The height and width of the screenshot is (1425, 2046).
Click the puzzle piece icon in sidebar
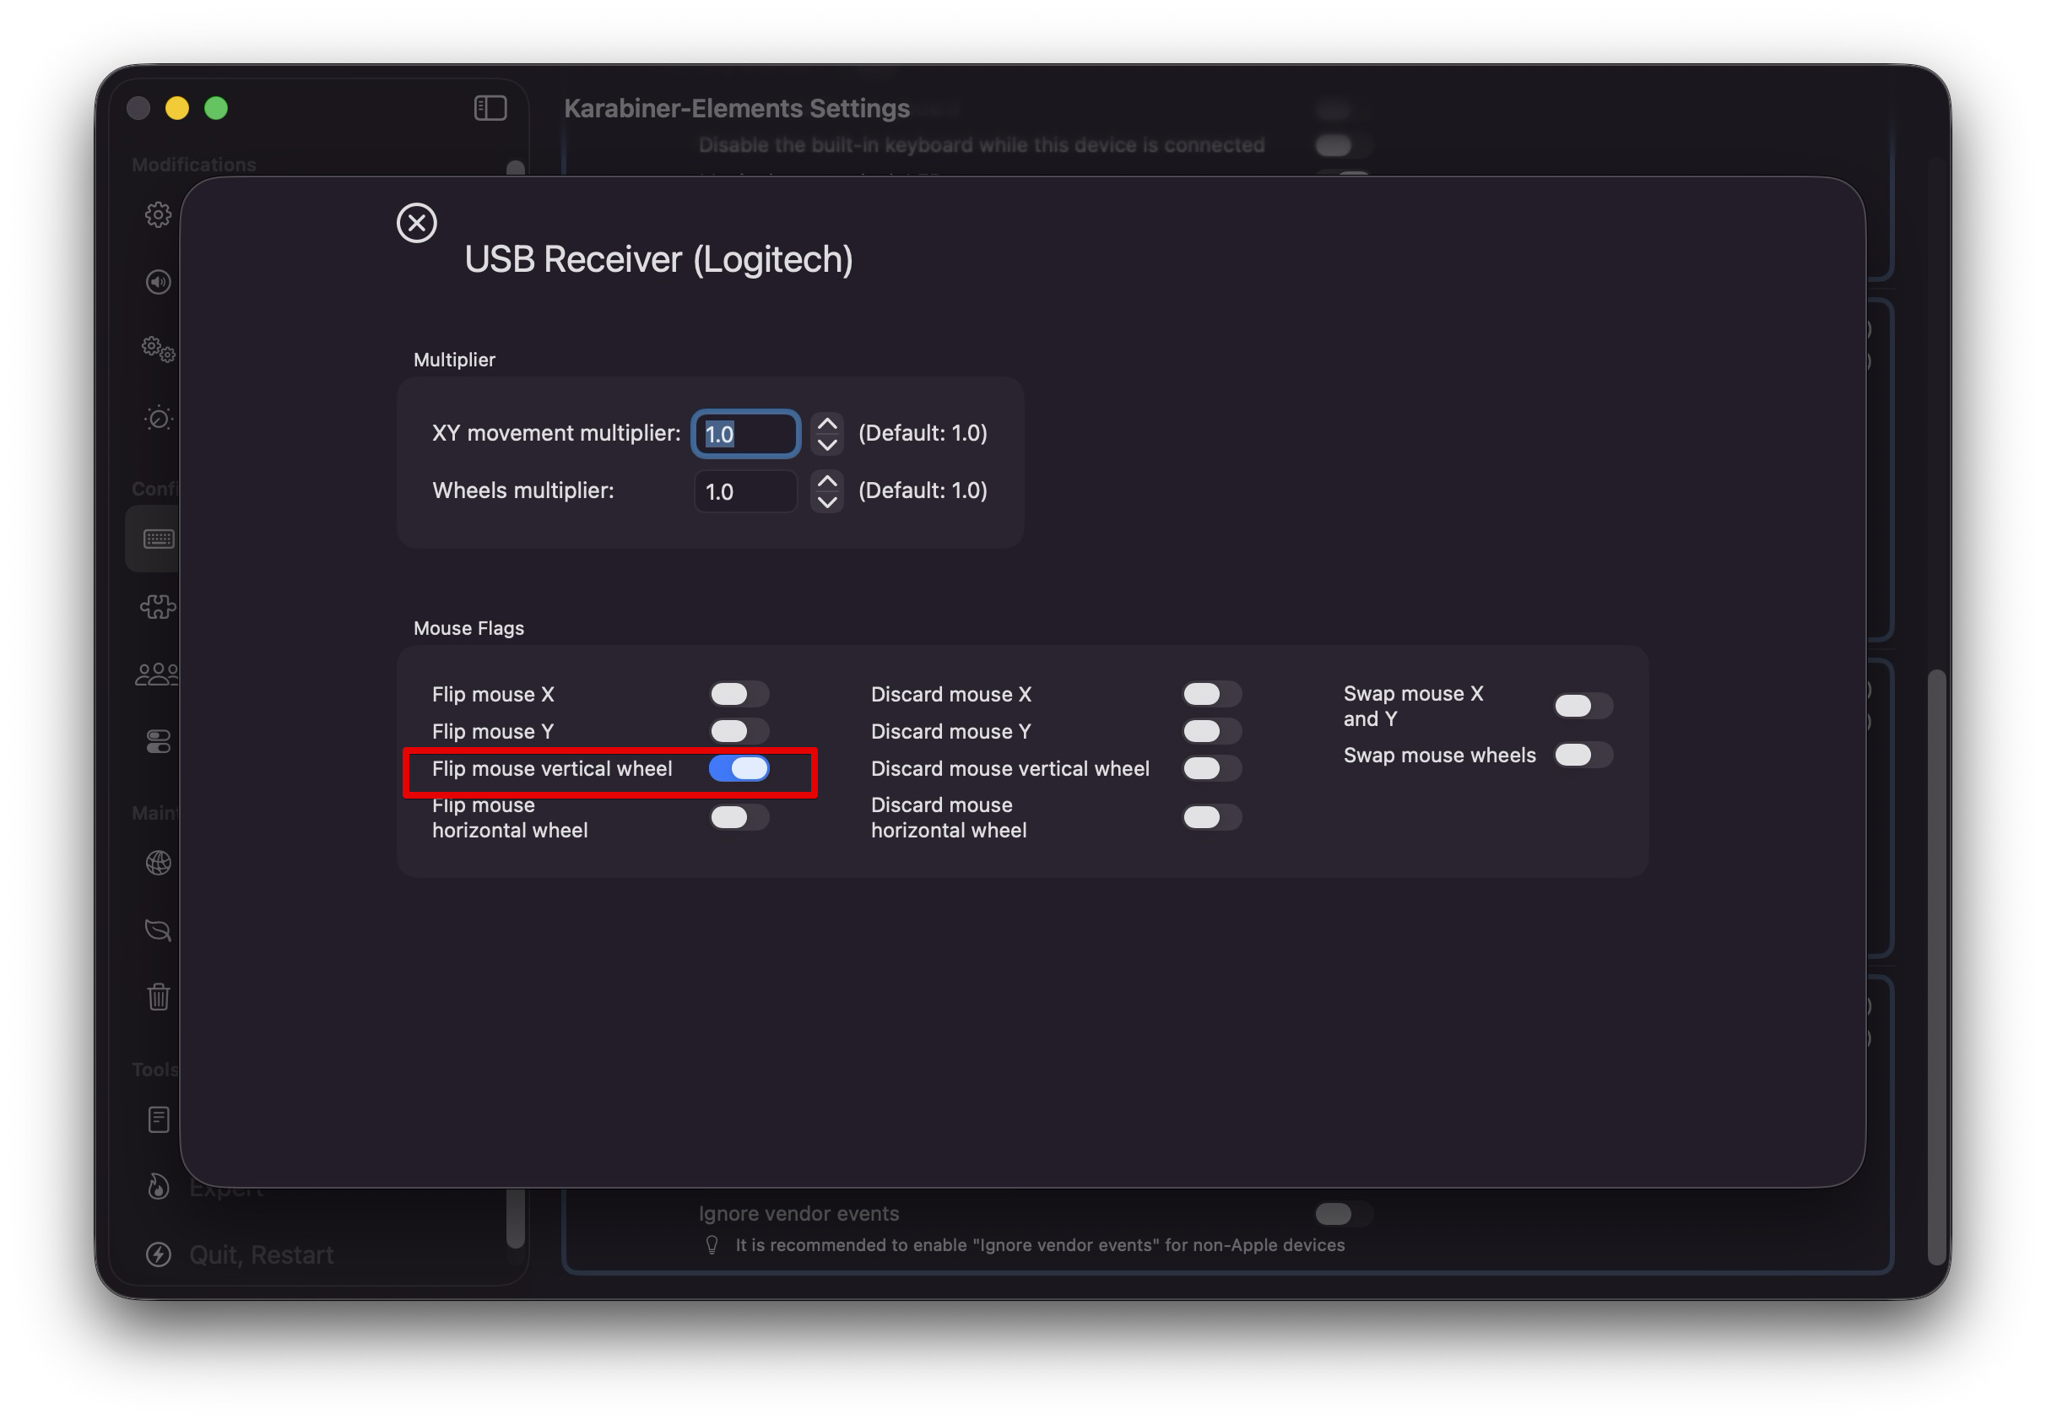pos(158,607)
